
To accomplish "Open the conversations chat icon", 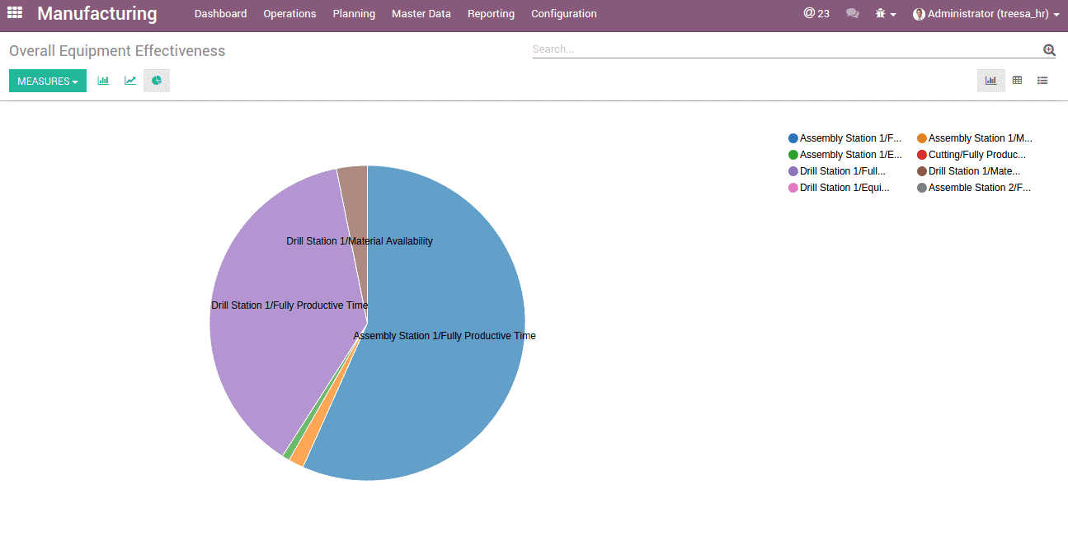I will pos(853,14).
